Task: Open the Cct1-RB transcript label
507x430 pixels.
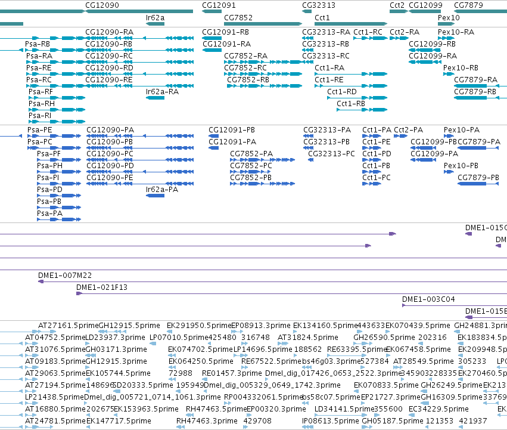Action: pos(351,104)
